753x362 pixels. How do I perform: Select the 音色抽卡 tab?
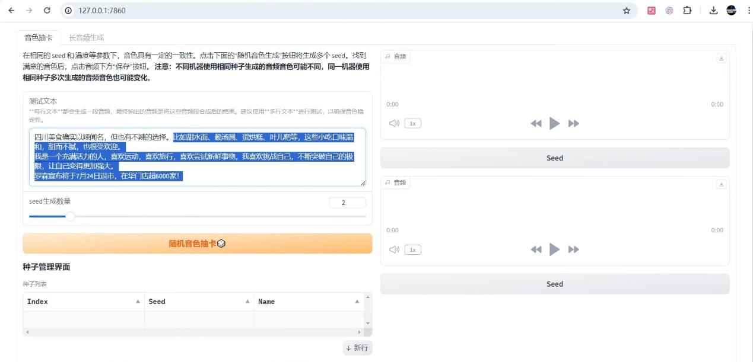(x=37, y=37)
